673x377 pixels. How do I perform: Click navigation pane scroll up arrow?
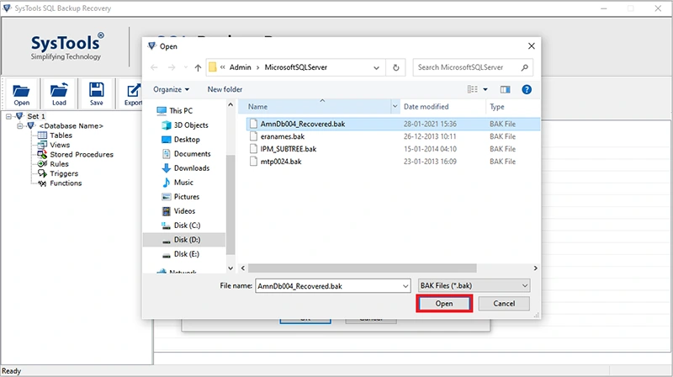(231, 105)
